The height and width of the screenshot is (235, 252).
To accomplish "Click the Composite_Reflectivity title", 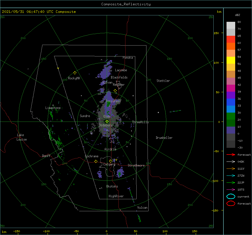I will pyautogui.click(x=126, y=4).
